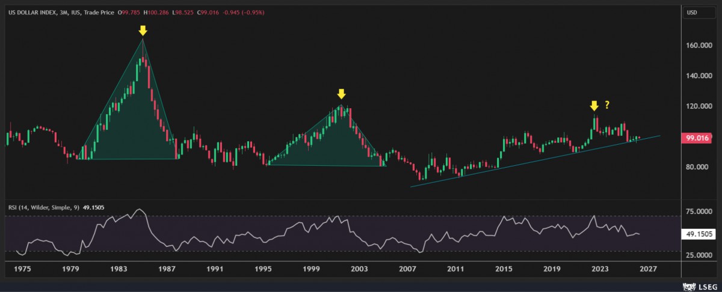722x292 pixels.
Task: Click the yellow arrow above the 2022 peak
Action: (x=594, y=106)
